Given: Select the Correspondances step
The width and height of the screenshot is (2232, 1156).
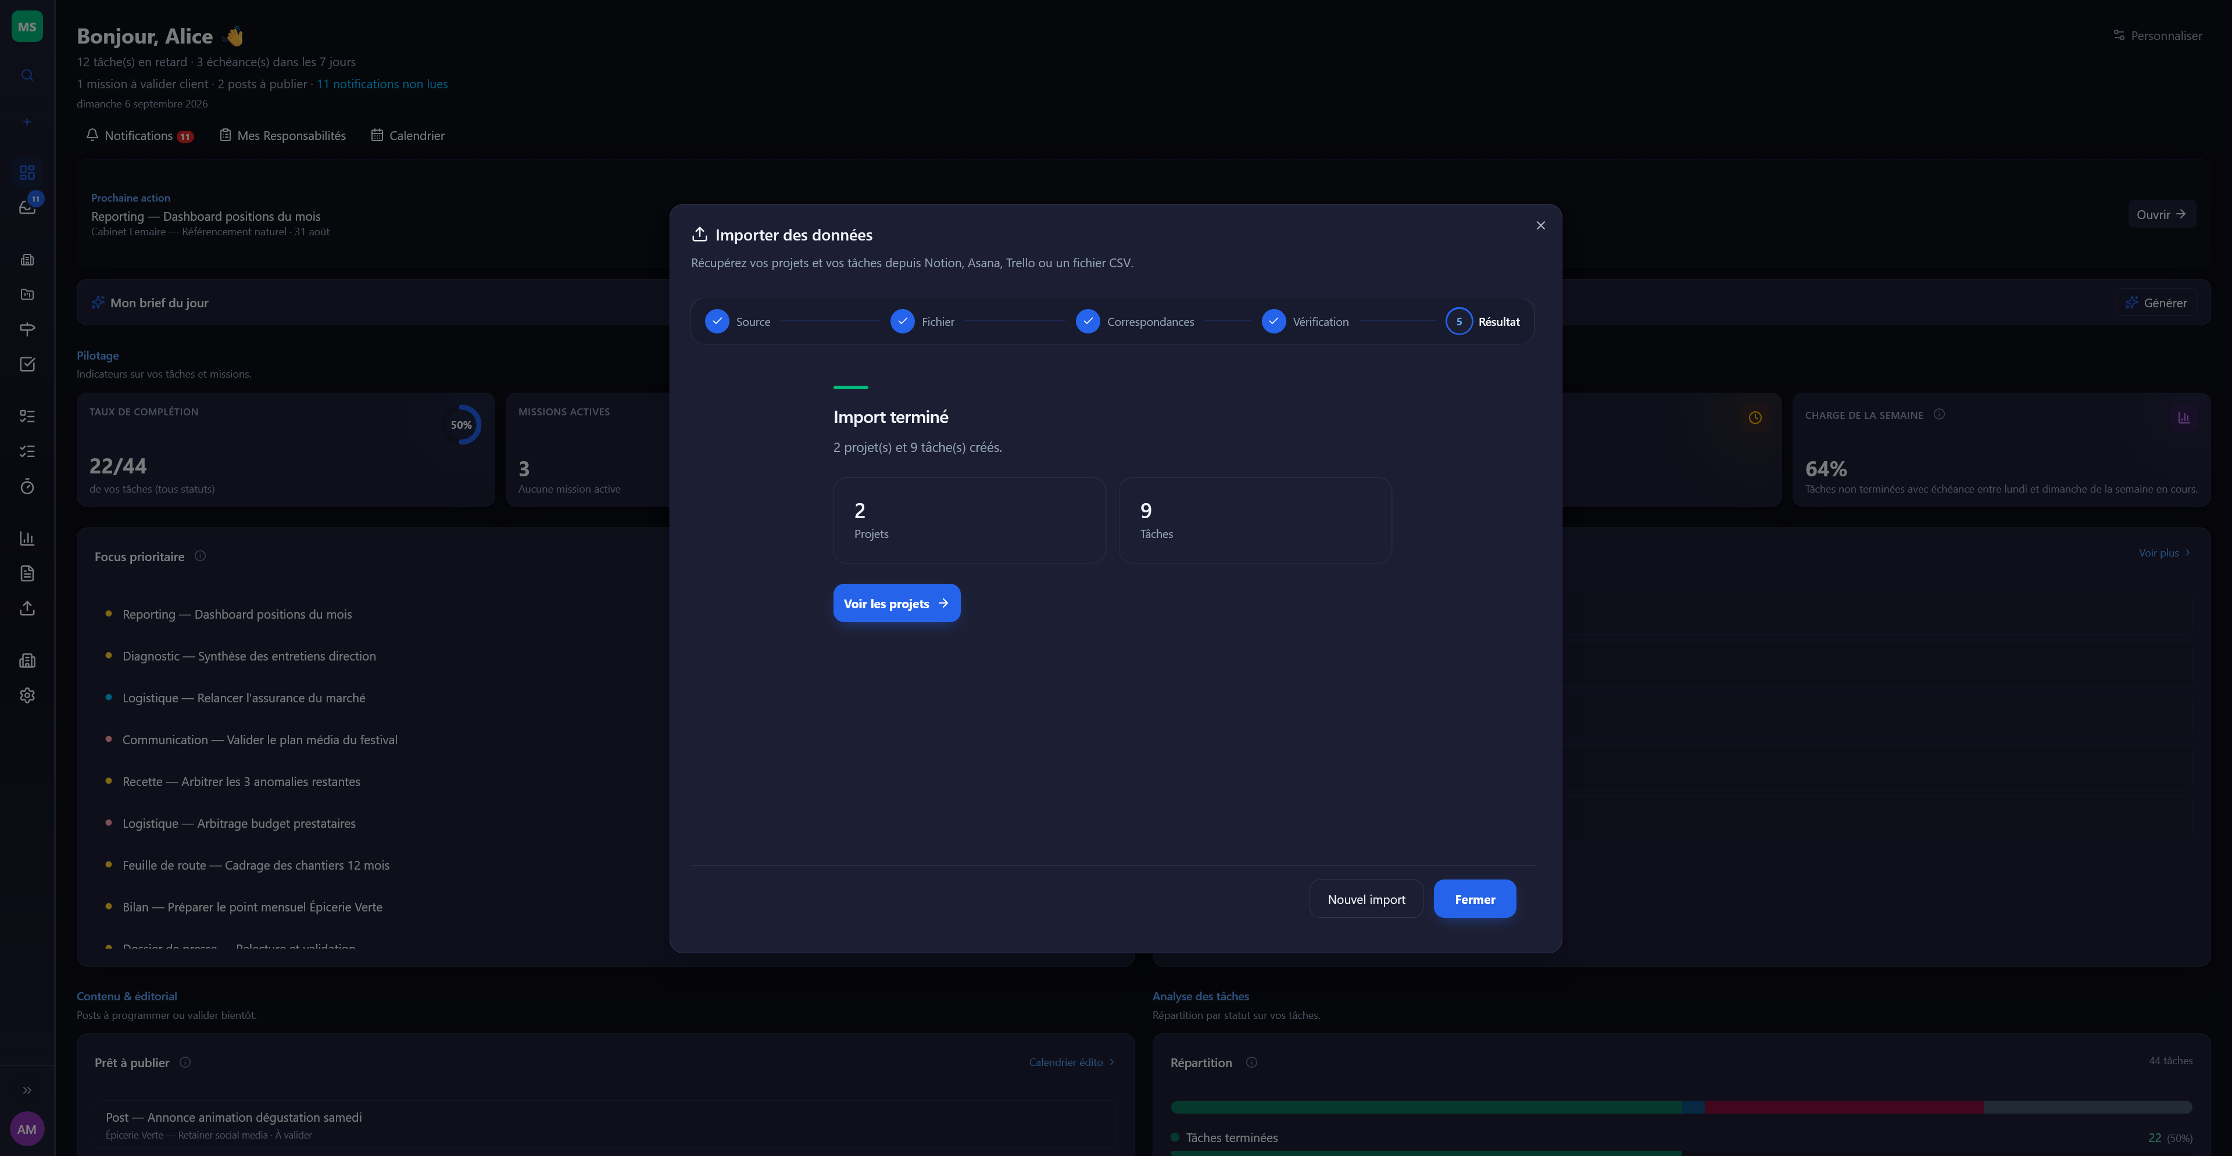Looking at the screenshot, I should [1134, 321].
